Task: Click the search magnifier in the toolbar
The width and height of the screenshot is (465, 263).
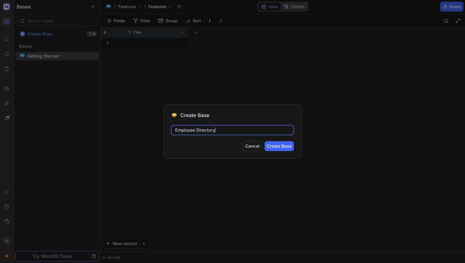Action: point(446,21)
